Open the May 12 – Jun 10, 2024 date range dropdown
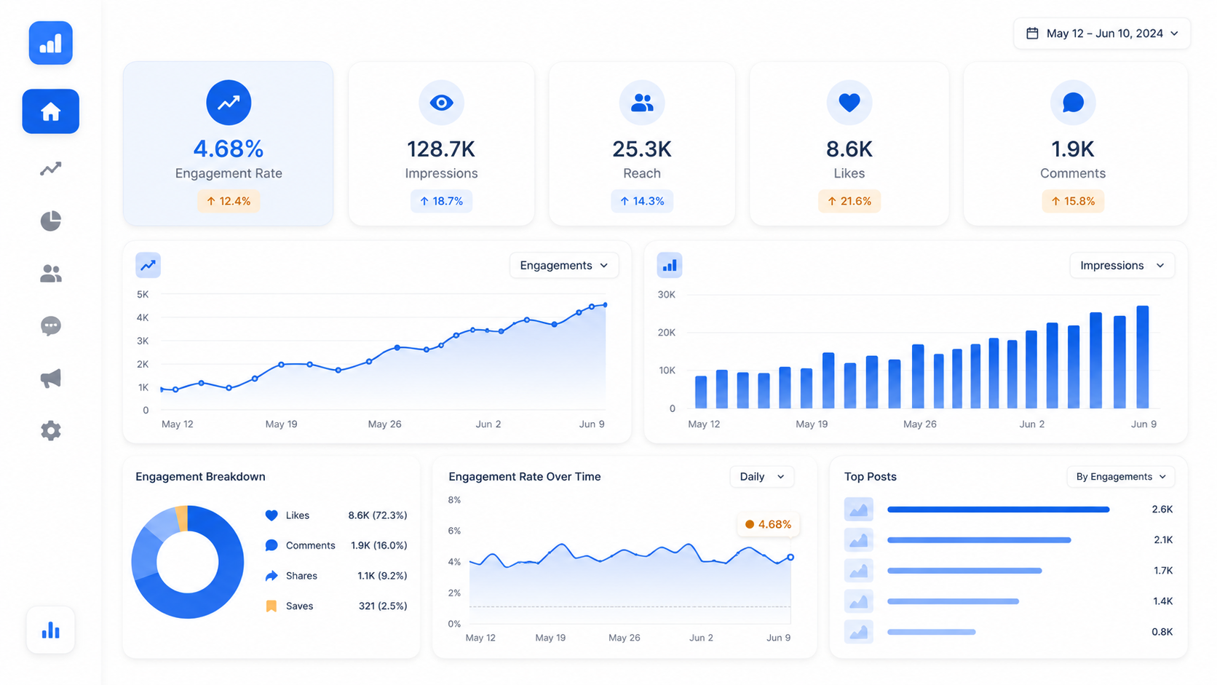This screenshot has width=1217, height=685. point(1102,33)
